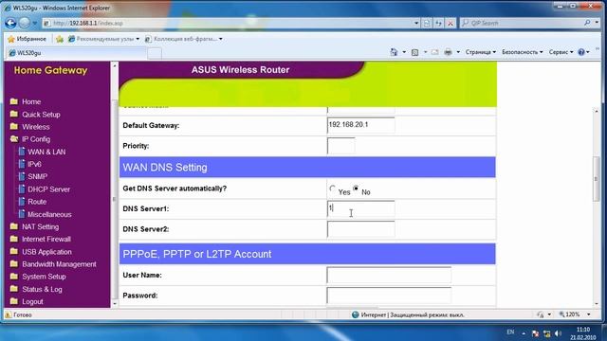Open the Безопасность menu
This screenshot has height=341, width=607.
tap(522, 52)
